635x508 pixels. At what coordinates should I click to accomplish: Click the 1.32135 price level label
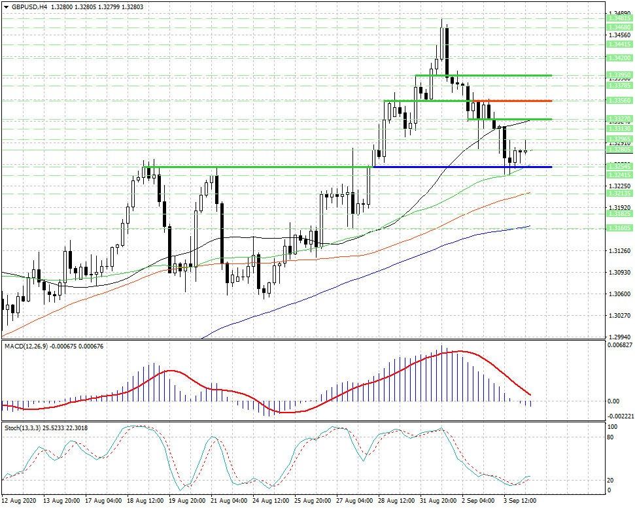(619, 194)
